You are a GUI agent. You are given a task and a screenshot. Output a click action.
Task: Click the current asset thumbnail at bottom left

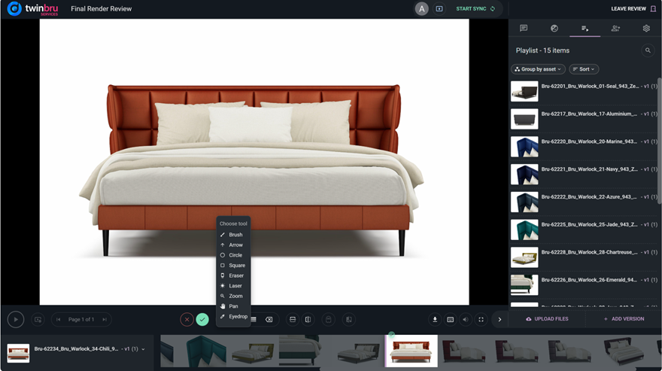(x=18, y=353)
